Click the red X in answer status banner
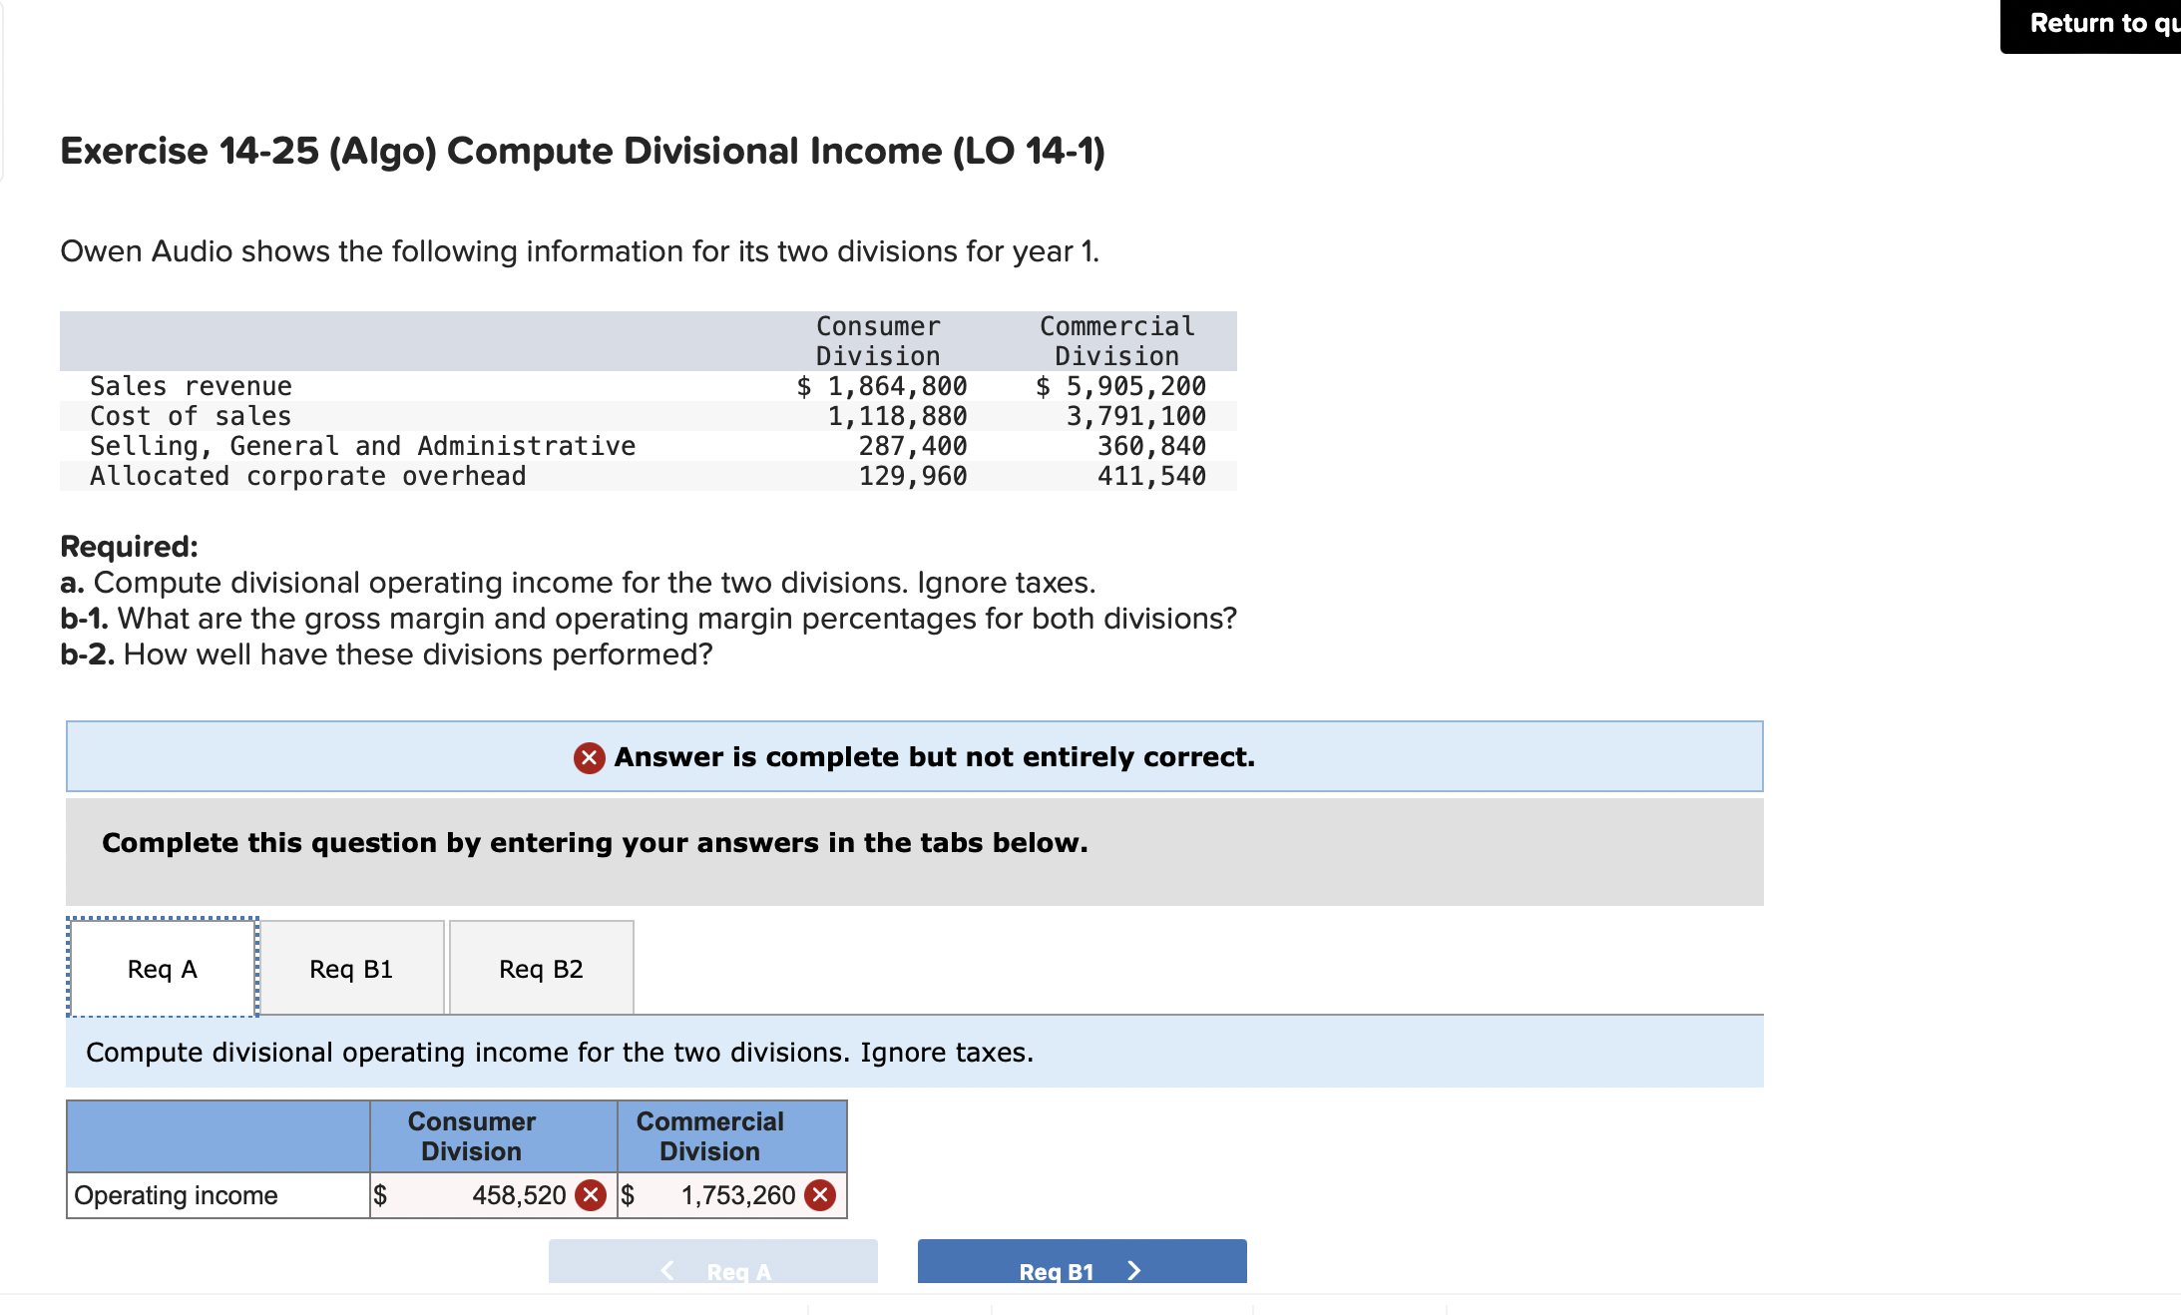 tap(589, 758)
